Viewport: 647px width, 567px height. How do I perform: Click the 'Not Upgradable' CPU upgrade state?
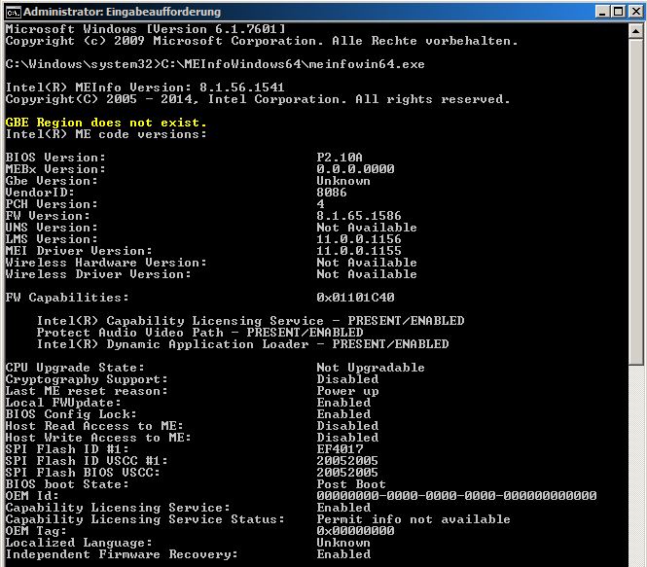371,368
